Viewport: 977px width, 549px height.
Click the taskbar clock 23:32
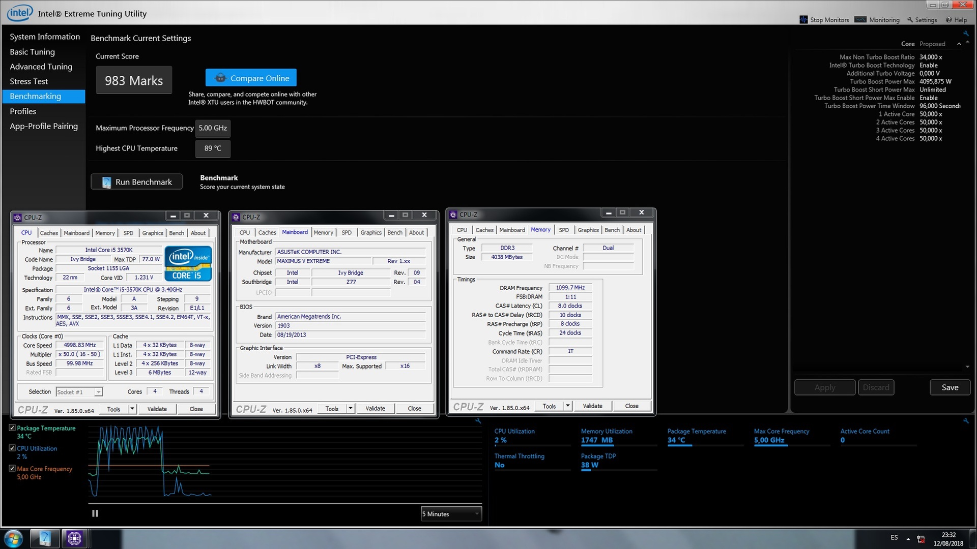(x=949, y=535)
